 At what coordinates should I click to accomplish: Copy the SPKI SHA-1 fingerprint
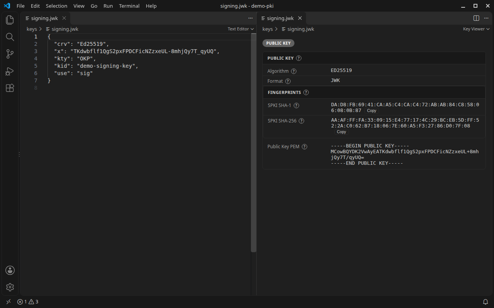[x=371, y=110]
